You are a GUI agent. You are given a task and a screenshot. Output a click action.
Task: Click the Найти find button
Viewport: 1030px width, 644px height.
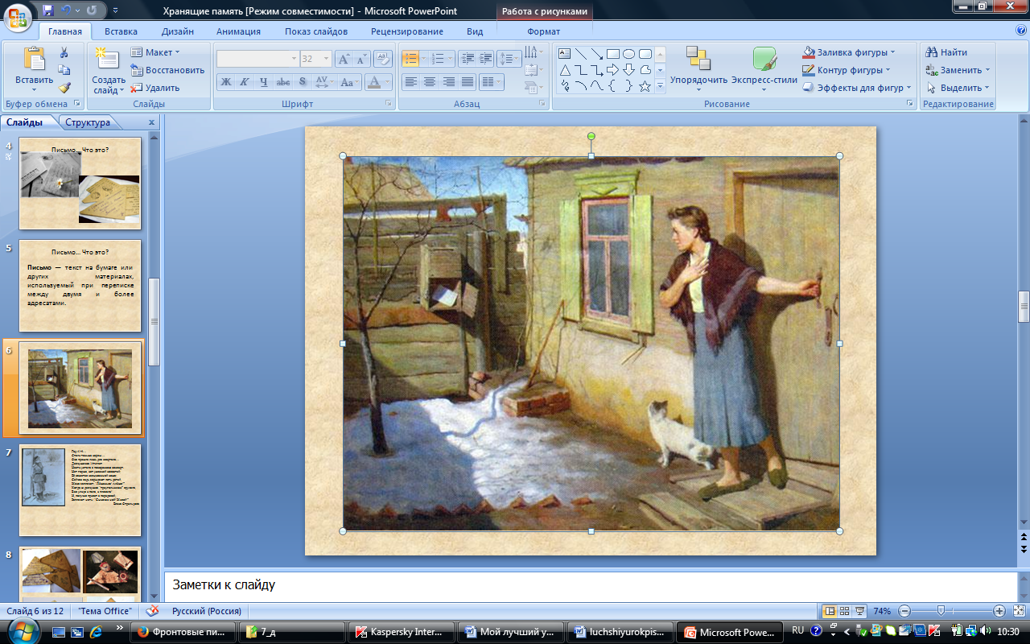[x=946, y=52]
